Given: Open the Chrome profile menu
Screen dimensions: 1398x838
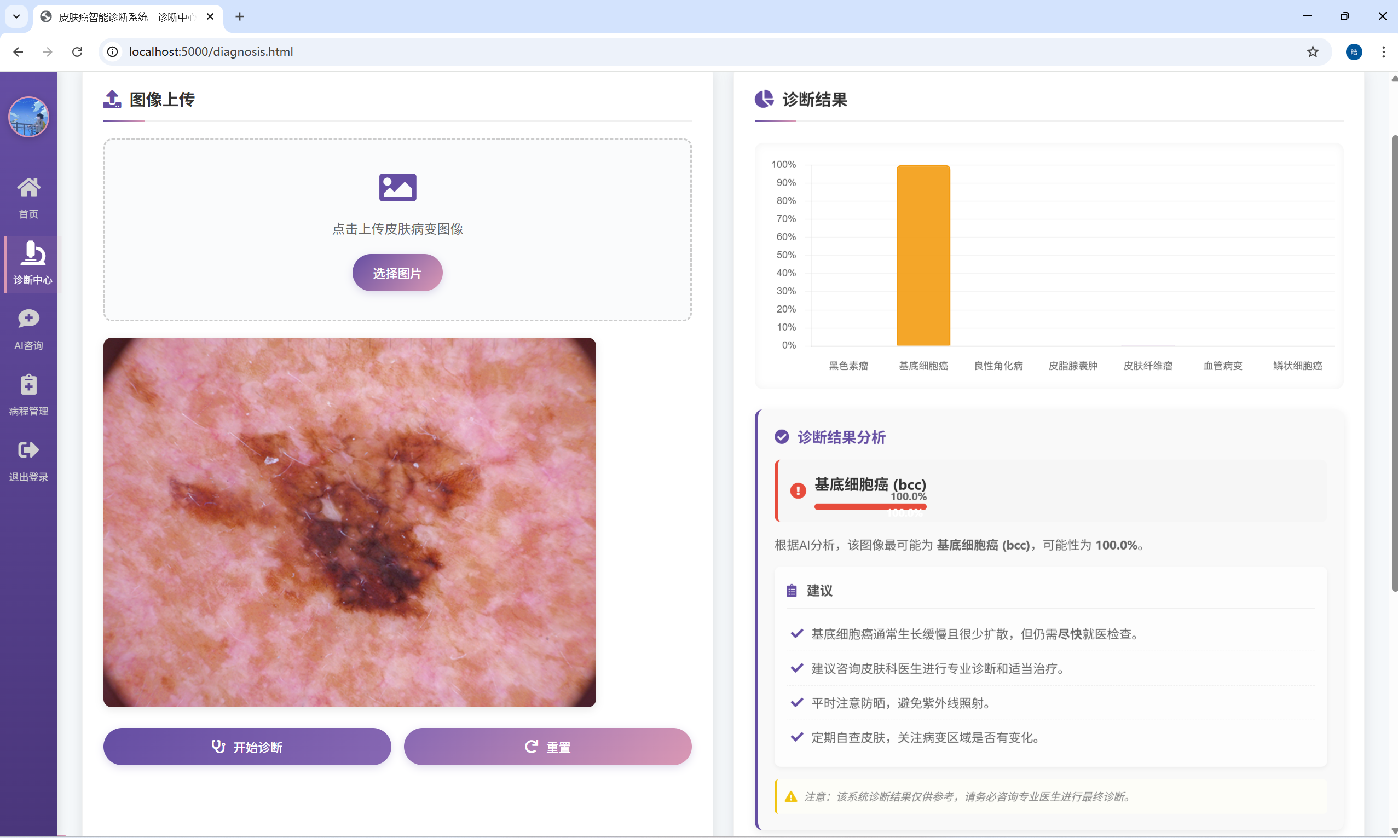Looking at the screenshot, I should (x=1354, y=52).
